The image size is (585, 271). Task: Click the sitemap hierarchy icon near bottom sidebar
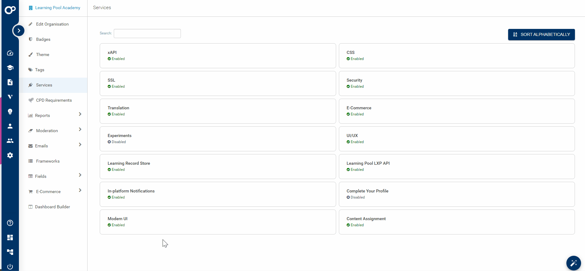[10, 252]
